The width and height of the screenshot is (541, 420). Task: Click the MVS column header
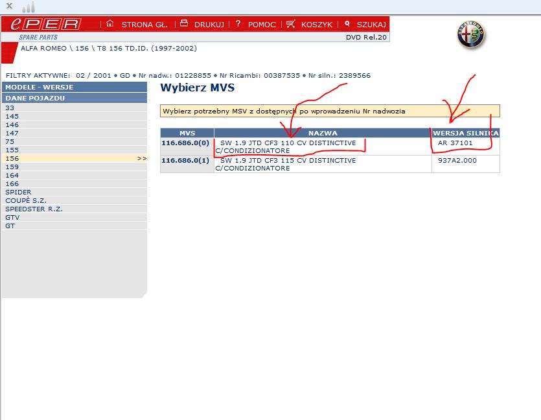[187, 133]
